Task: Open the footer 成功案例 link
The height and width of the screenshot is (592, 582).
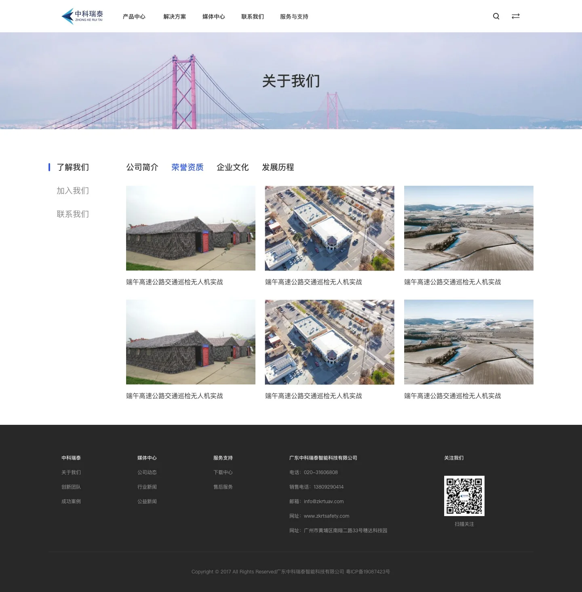Action: (71, 501)
